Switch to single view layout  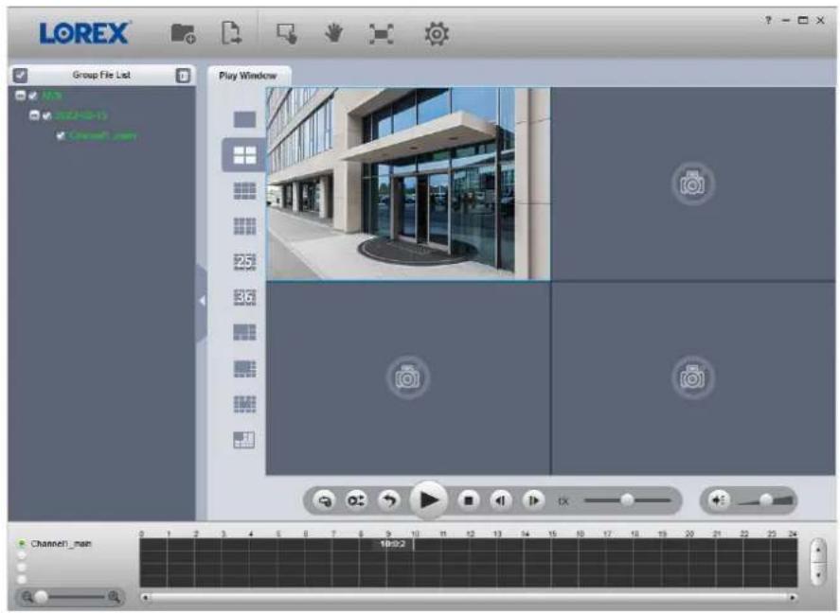click(x=245, y=119)
